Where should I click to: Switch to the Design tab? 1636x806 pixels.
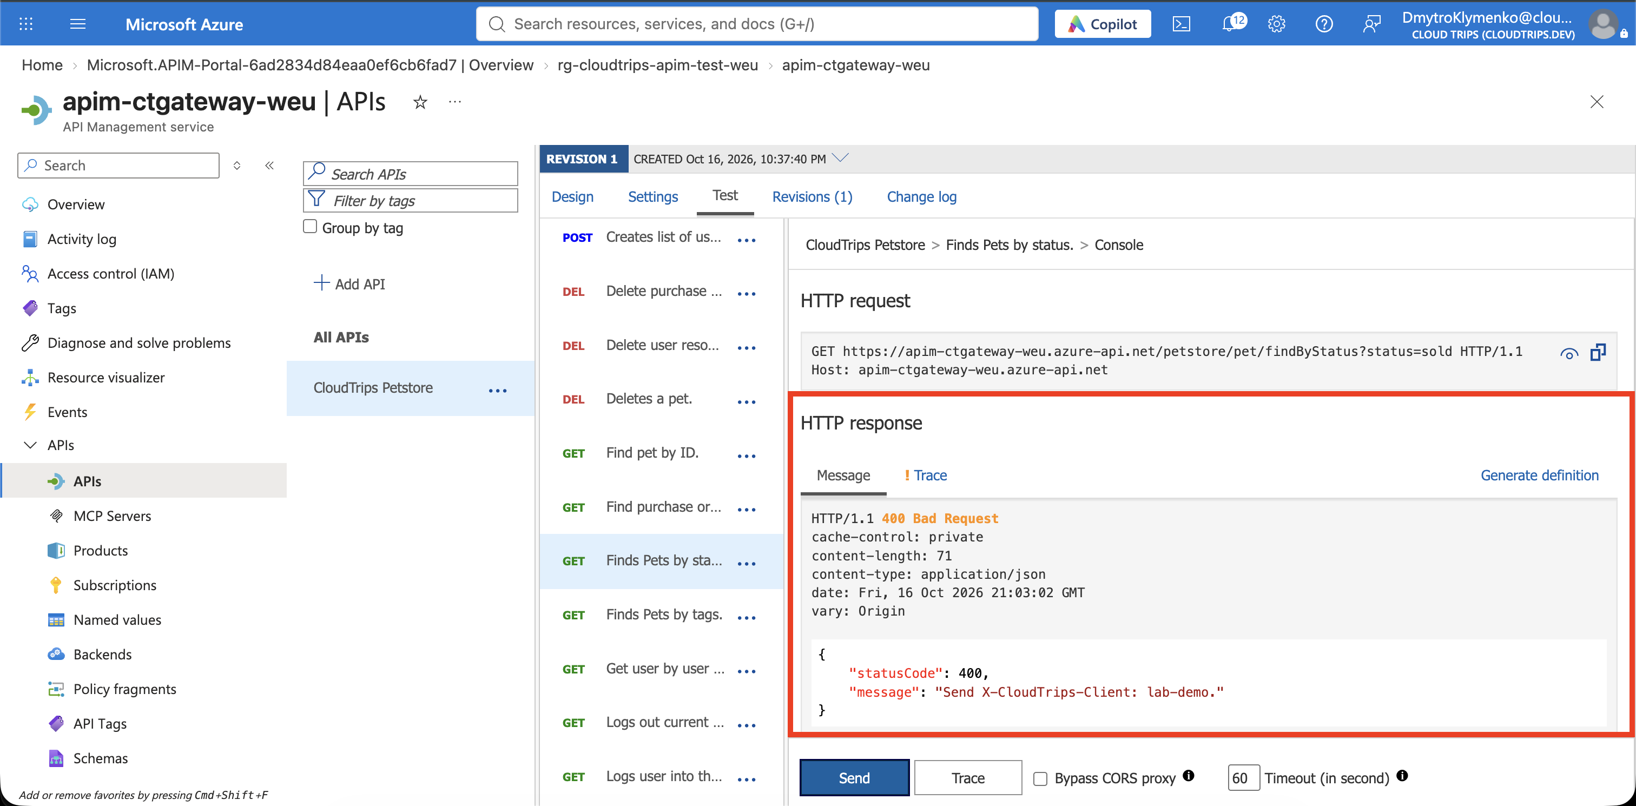tap(572, 197)
